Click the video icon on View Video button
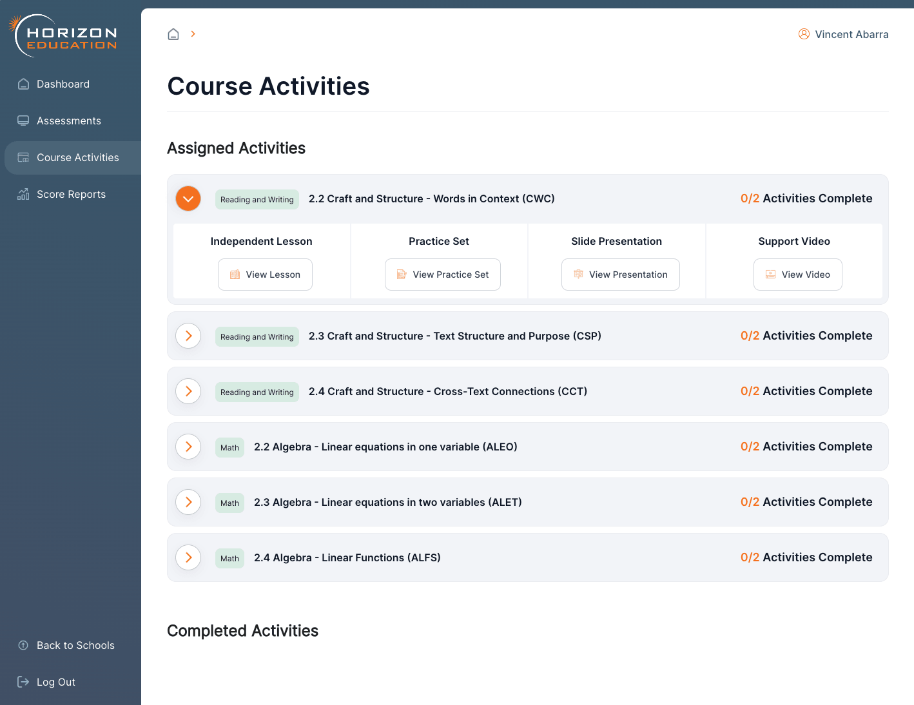The height and width of the screenshot is (705, 914). [x=770, y=275]
